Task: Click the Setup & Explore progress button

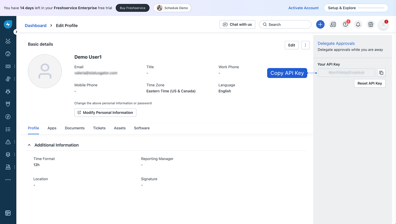Action: [356, 8]
